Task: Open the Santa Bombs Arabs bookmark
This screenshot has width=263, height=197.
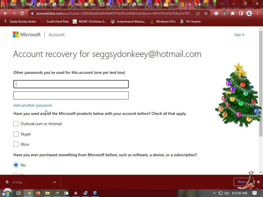Action: click(20, 22)
